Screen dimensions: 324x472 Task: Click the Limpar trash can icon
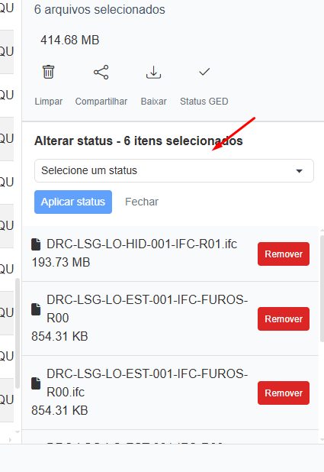pos(48,72)
